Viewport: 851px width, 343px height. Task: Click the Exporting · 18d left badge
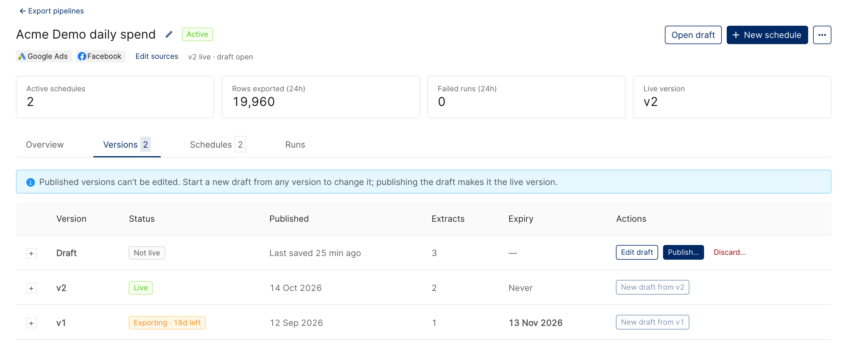(x=167, y=322)
